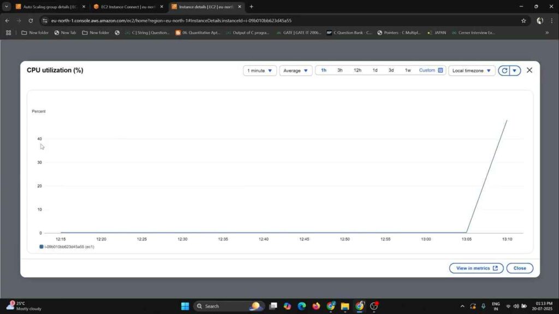Refresh the CPU utilization graph
This screenshot has width=559, height=314.
click(x=504, y=70)
